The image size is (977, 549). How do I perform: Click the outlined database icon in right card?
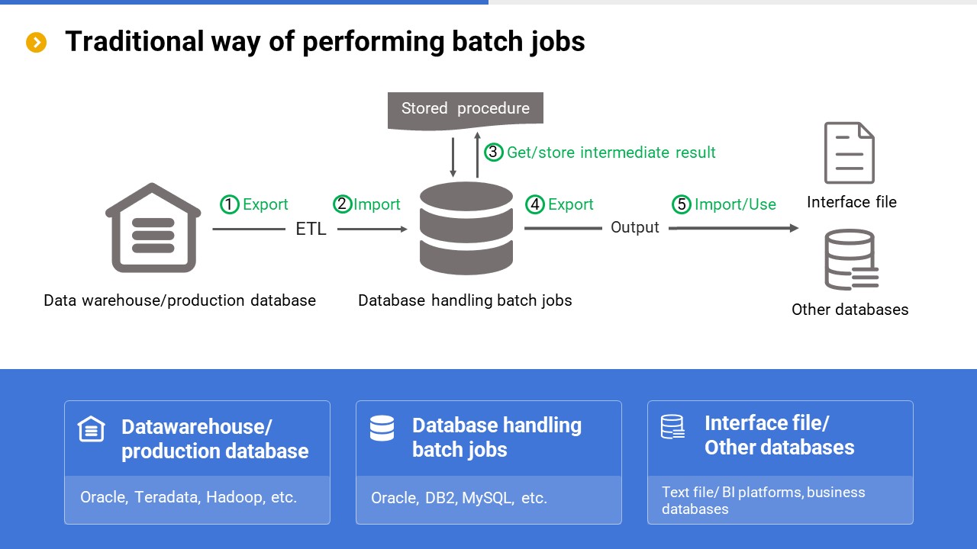click(x=673, y=427)
